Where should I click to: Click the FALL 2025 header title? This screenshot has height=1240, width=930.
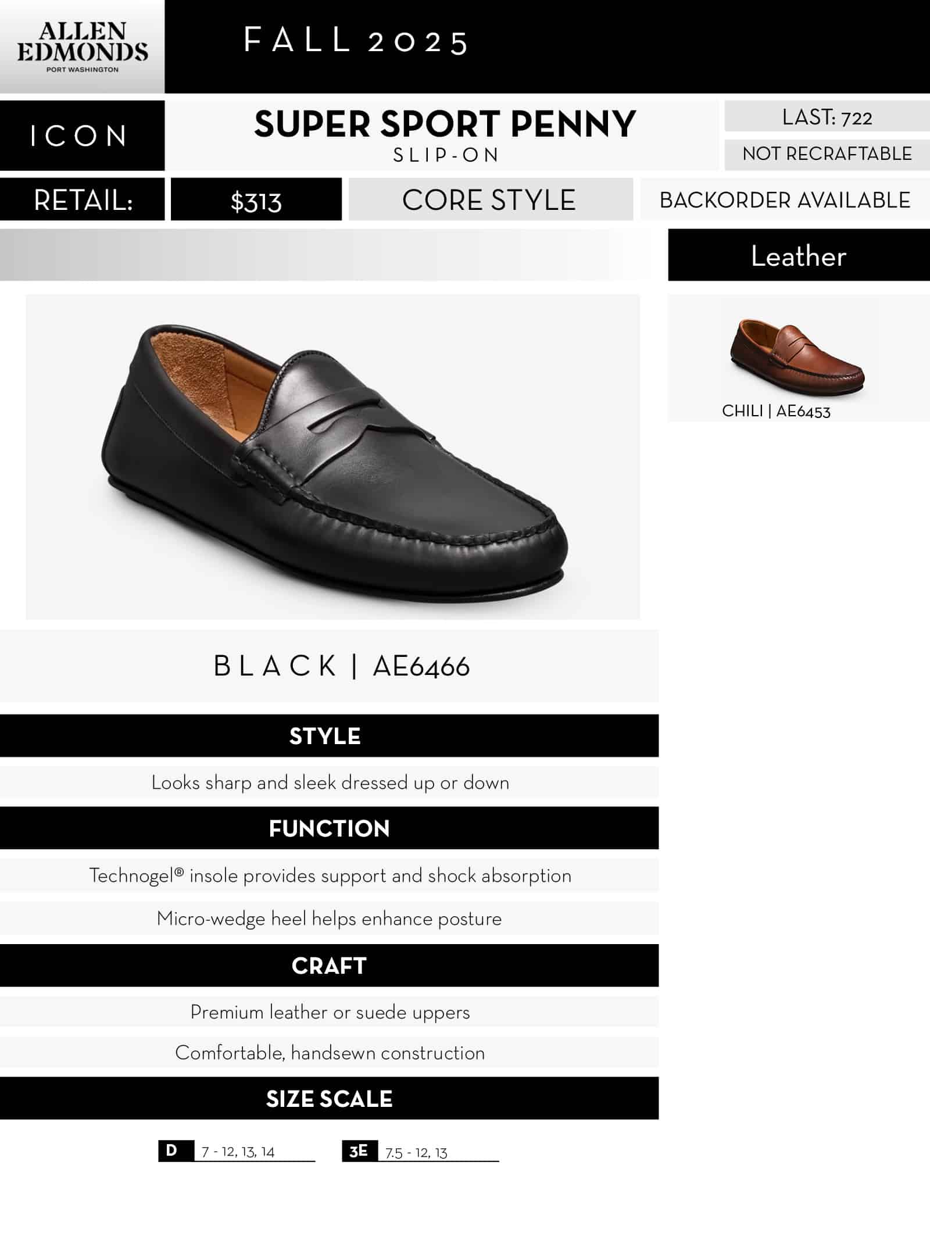(x=356, y=42)
